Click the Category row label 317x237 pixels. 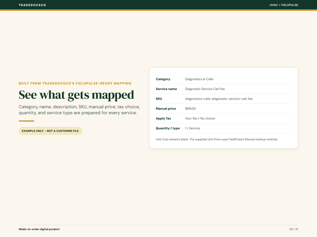pos(163,79)
